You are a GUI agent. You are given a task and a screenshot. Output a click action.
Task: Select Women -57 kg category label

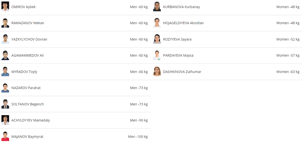click(x=288, y=55)
